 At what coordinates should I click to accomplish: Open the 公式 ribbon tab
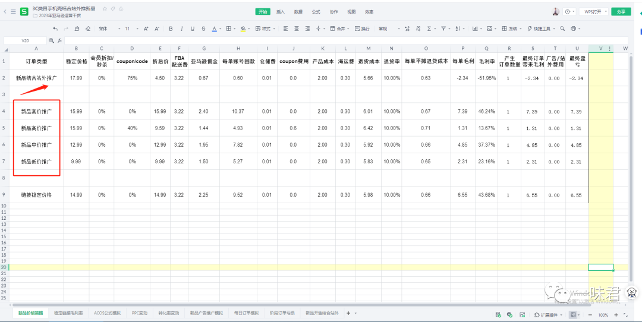click(316, 11)
